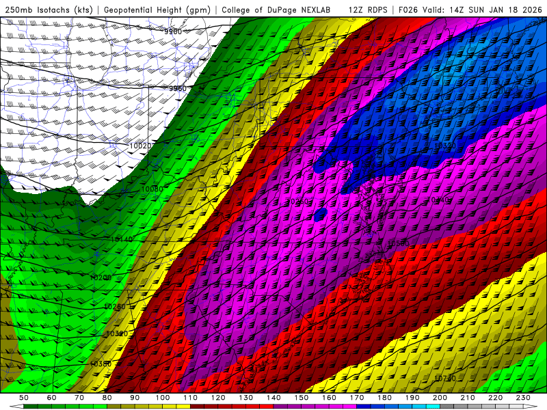Click the small isolated blue wind maximum blob

pos(320,215)
